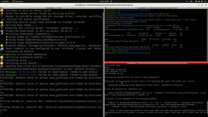Click the notification bell beside the clock
The height and width of the screenshot is (117, 208).
111,1
